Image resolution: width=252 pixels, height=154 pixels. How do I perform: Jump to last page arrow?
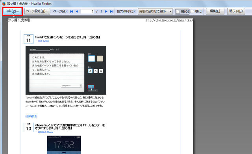[112, 11]
